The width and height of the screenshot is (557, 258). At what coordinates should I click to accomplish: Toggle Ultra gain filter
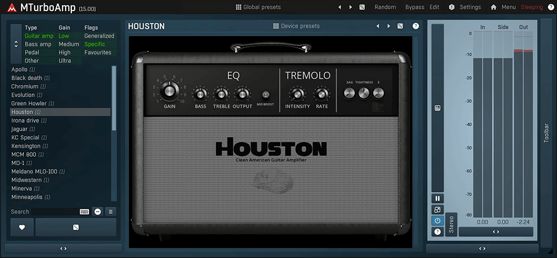point(65,61)
